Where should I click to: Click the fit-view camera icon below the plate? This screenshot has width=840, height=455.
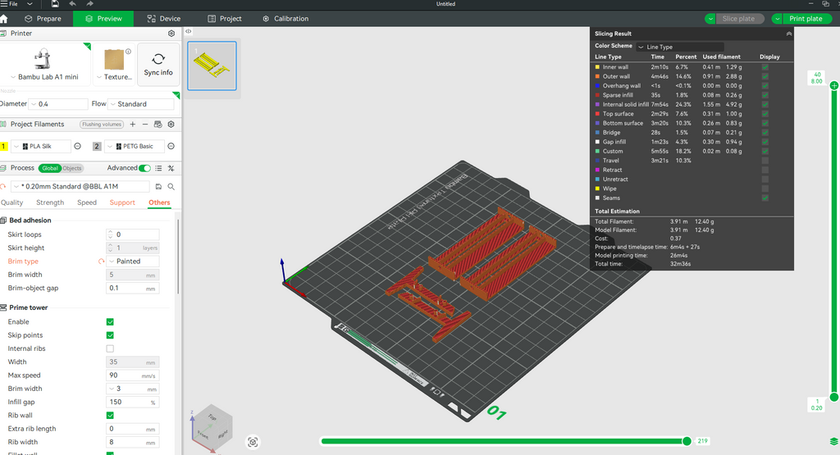click(x=253, y=442)
